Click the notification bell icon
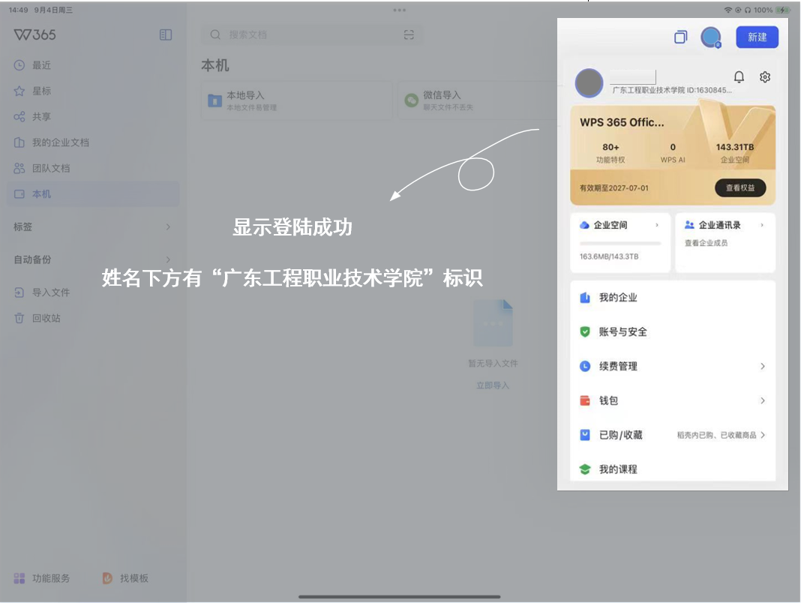801x603 pixels. (x=739, y=77)
